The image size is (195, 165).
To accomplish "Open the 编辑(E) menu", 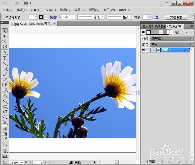I will click(x=22, y=10).
